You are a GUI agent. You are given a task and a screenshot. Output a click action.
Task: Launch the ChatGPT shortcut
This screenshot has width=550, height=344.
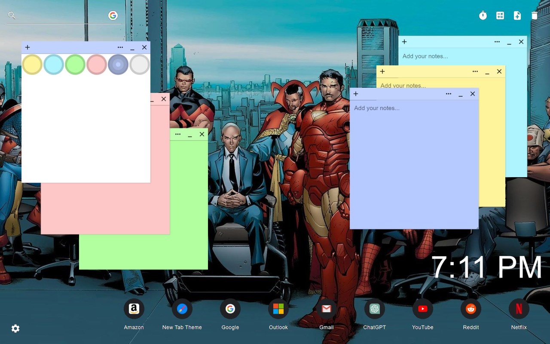click(375, 309)
